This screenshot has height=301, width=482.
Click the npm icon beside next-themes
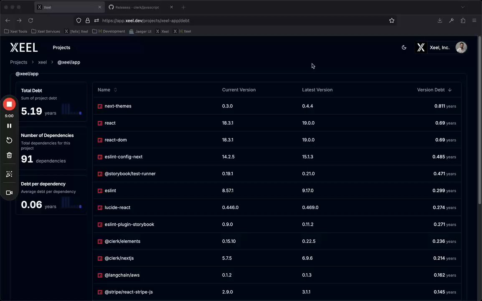pyautogui.click(x=100, y=106)
